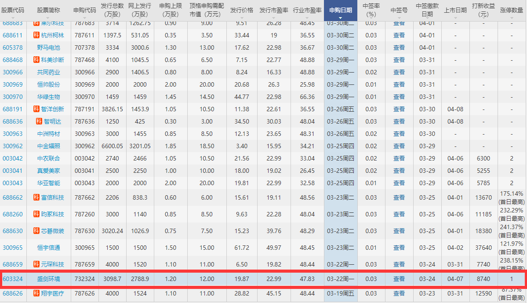This screenshot has height=303, width=527.
Task: Sort by 打新收益(元) column header
Action: pos(483,10)
